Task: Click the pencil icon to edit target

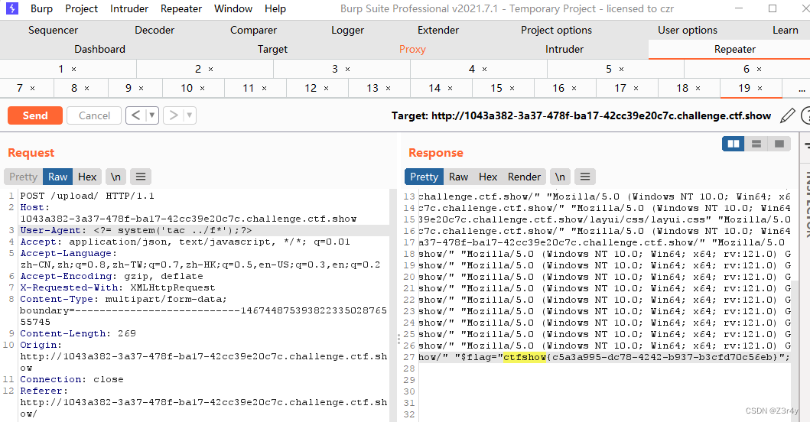Action: tap(787, 115)
